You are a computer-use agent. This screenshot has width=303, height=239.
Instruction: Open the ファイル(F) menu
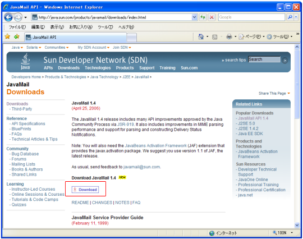pos(17,27)
